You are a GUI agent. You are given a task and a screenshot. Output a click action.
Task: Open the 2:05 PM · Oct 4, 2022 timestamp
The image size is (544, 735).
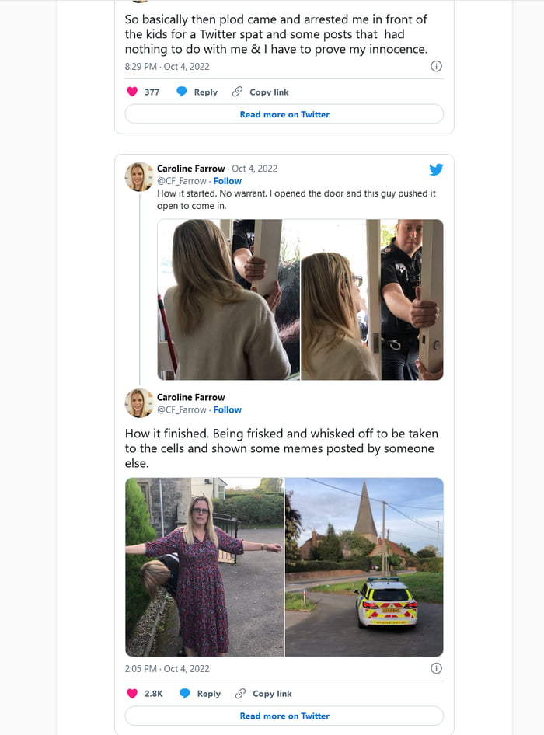pos(167,668)
